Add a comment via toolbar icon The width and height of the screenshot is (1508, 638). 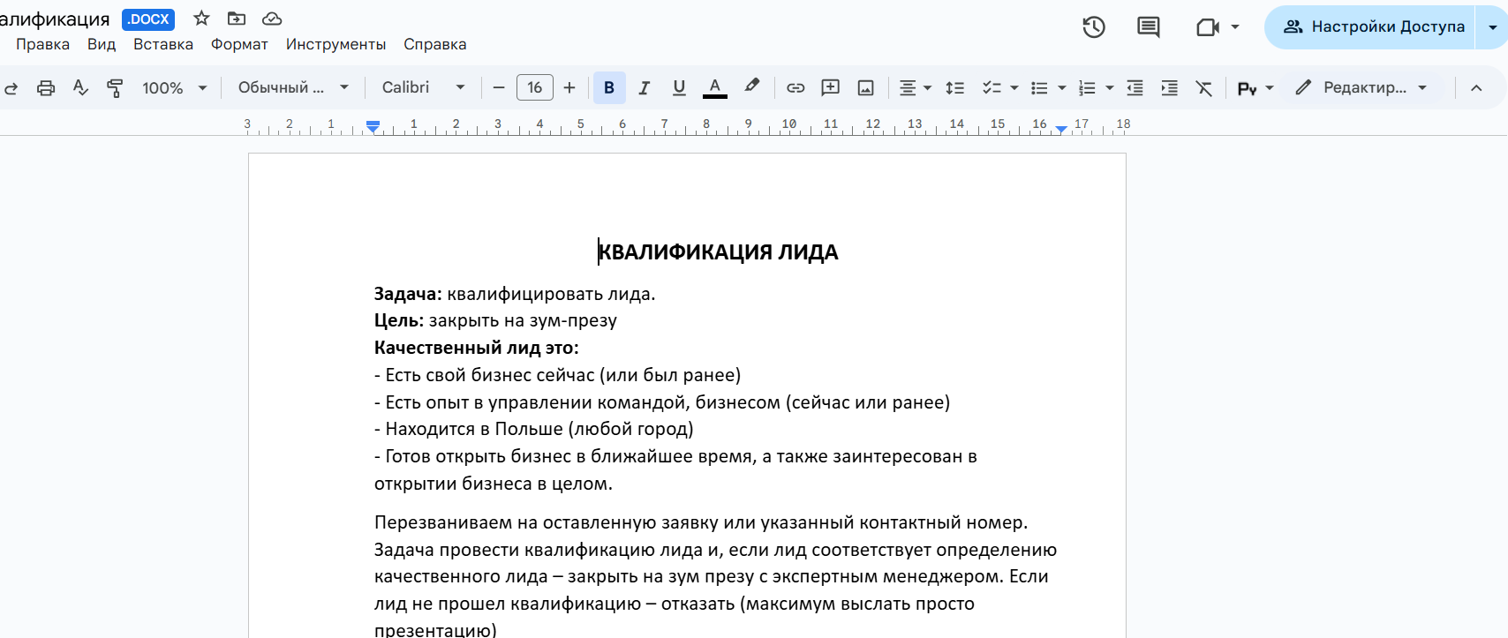point(830,87)
